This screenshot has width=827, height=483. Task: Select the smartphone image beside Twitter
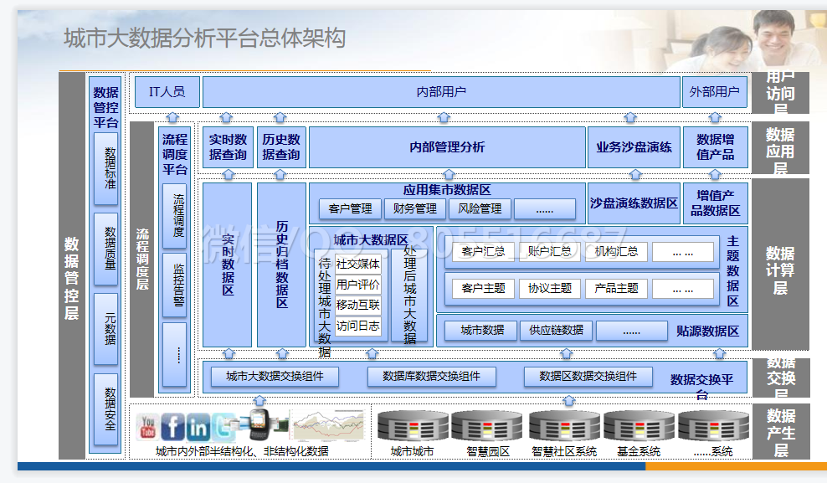point(259,424)
